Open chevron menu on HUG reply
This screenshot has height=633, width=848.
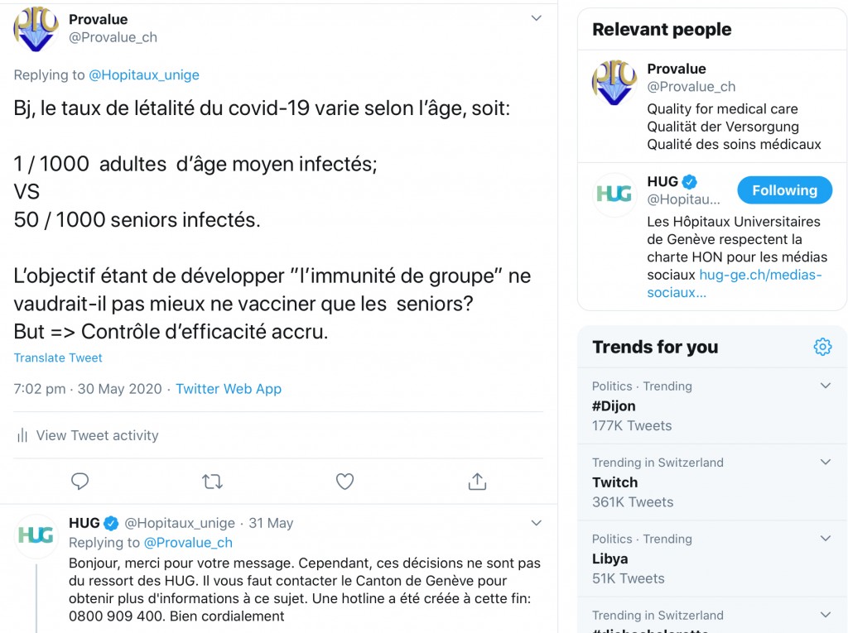click(536, 523)
